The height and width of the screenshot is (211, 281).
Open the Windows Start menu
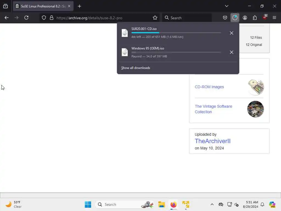point(88,204)
